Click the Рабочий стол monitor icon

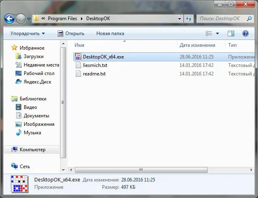point(19,73)
